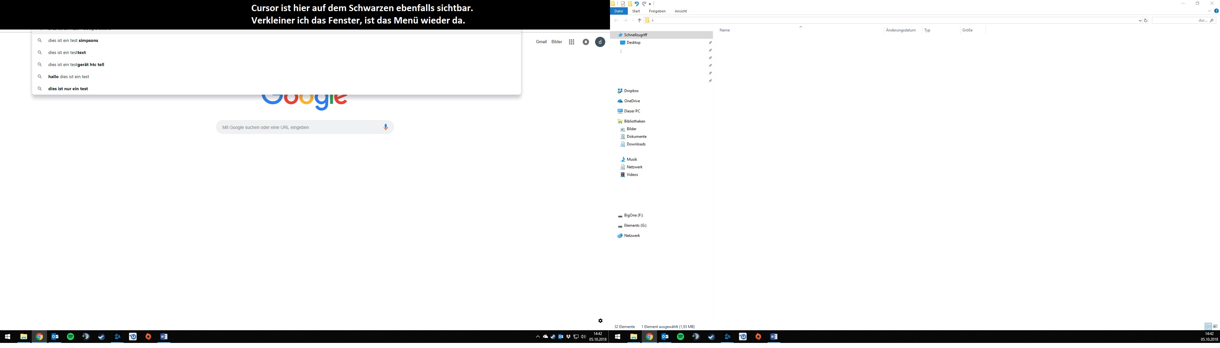
Task: Expand the Explorer ribbon chevron
Action: click(x=1209, y=11)
